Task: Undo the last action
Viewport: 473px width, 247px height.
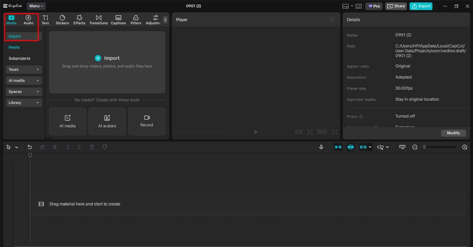Action: coord(30,147)
